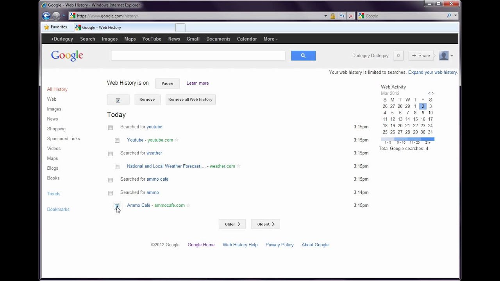The width and height of the screenshot is (500, 281).
Task: Go back with the browser back arrow
Action: point(46,16)
